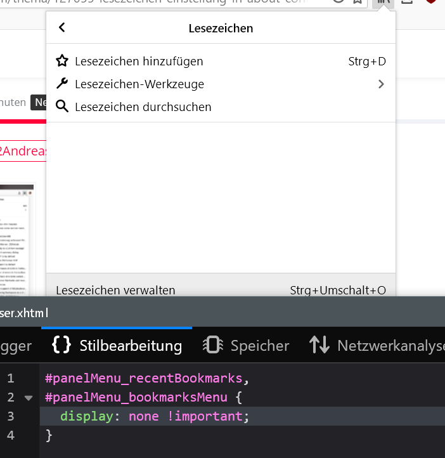Image resolution: width=445 pixels, height=458 pixels.
Task: Click the Netzwerkanalyse arrows icon
Action: (319, 344)
